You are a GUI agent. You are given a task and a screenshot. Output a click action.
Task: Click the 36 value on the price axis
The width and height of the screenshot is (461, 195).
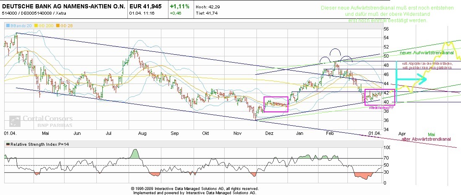(x=386, y=120)
